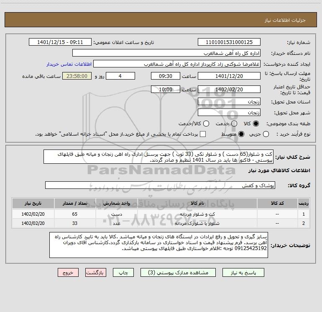Viewport: 322px width, 312px height.
Task: Click the اطلاعات کالاهای مورد نیاز heading
Action: 279,170
